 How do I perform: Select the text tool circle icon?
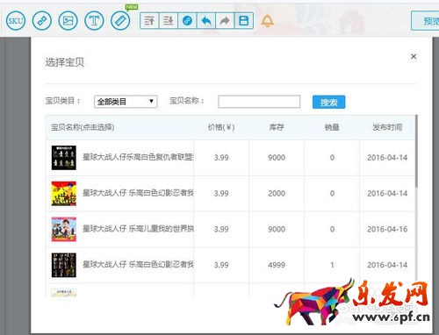tap(94, 21)
